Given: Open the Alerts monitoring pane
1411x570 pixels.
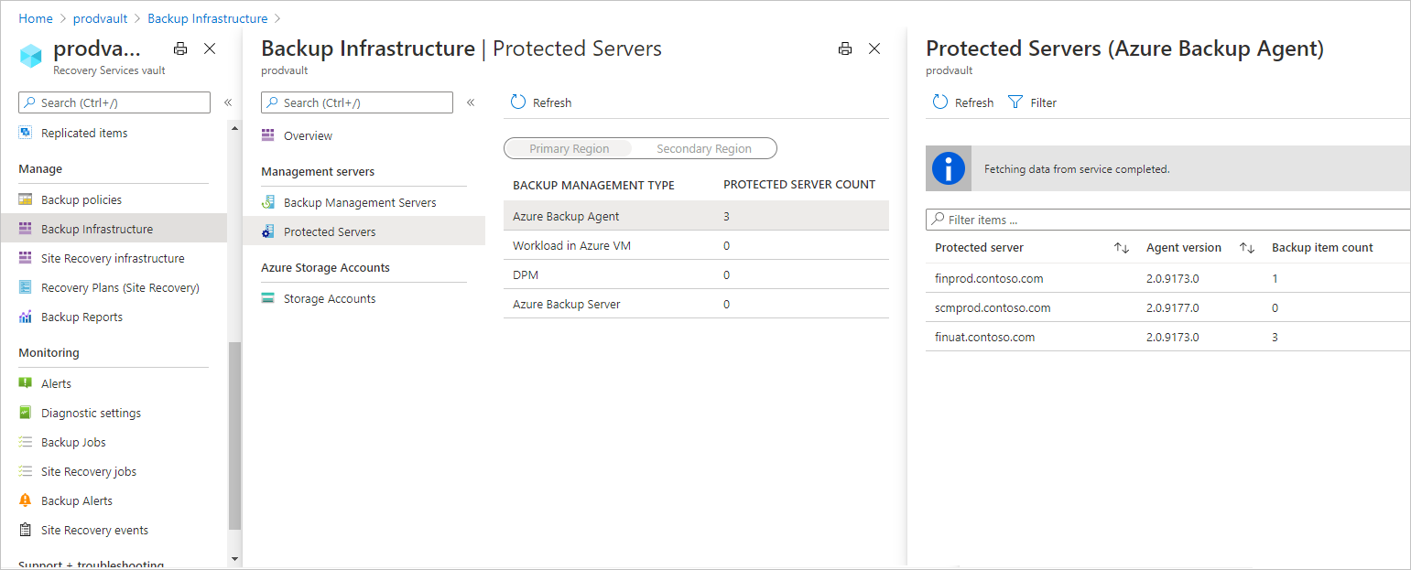Looking at the screenshot, I should point(57,382).
